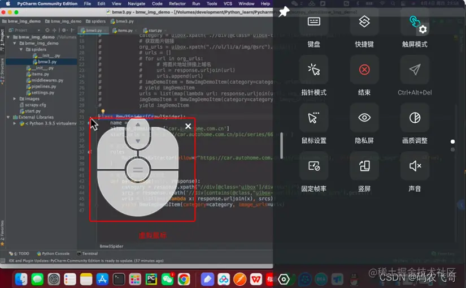Open Finder from the Dock
Screen dimensions: 466x288
(x=21, y=279)
